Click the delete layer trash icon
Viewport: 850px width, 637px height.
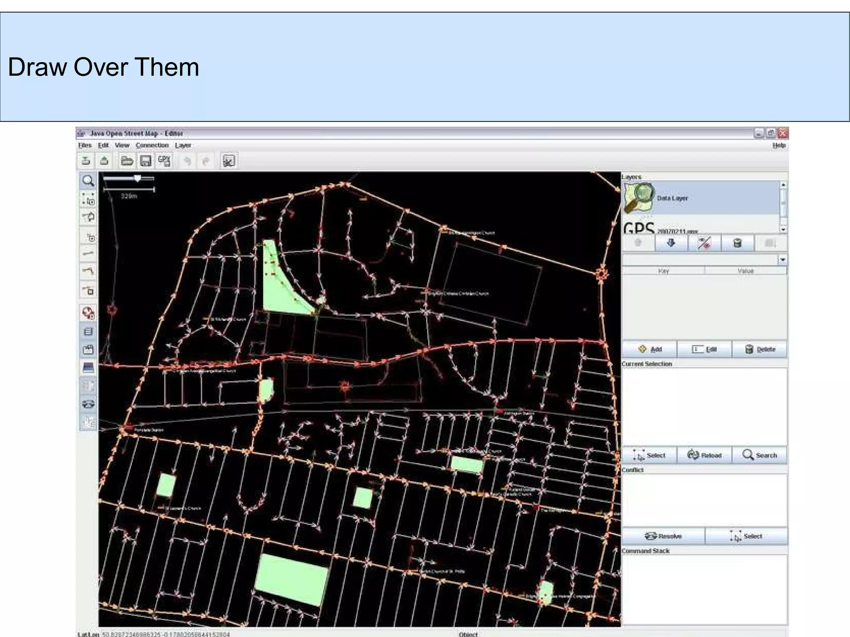tap(737, 243)
